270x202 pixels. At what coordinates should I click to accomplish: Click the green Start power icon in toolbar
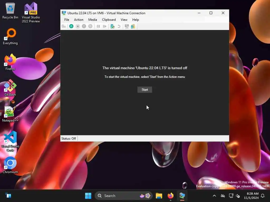pyautogui.click(x=71, y=26)
